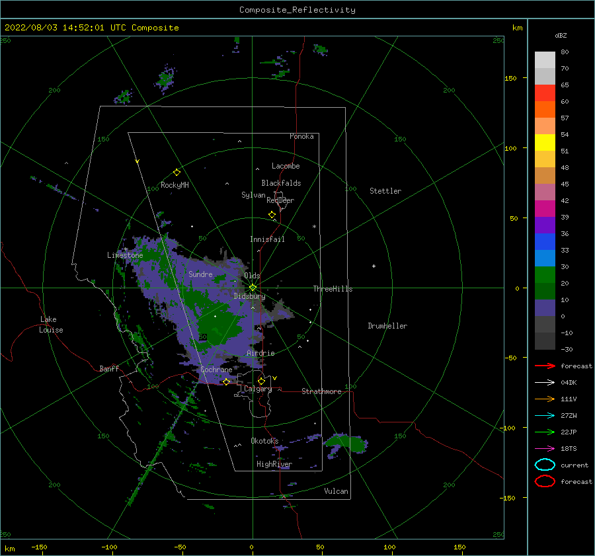This screenshot has height=556, width=595.
Task: Click the ThreeHills city label
Action: tap(333, 289)
